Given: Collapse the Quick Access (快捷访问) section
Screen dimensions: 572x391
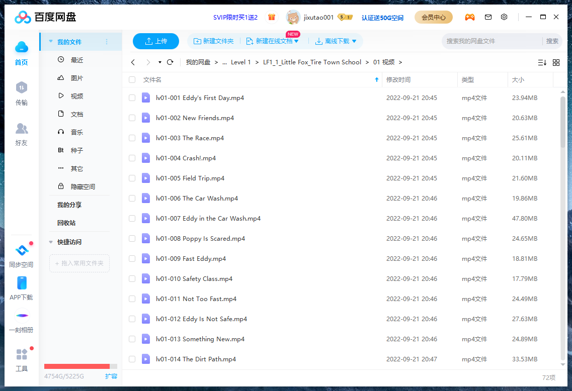Looking at the screenshot, I should (x=51, y=242).
